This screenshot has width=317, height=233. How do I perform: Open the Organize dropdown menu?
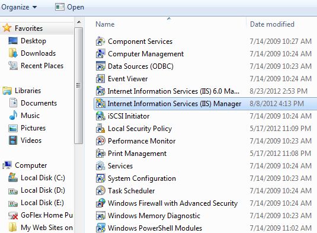[x=19, y=7]
